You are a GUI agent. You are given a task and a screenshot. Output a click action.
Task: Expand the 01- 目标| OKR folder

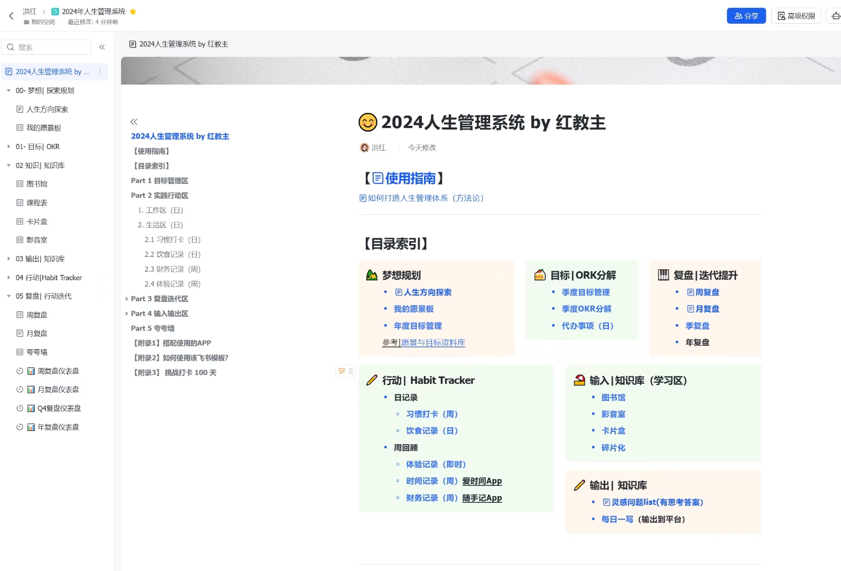pos(8,146)
